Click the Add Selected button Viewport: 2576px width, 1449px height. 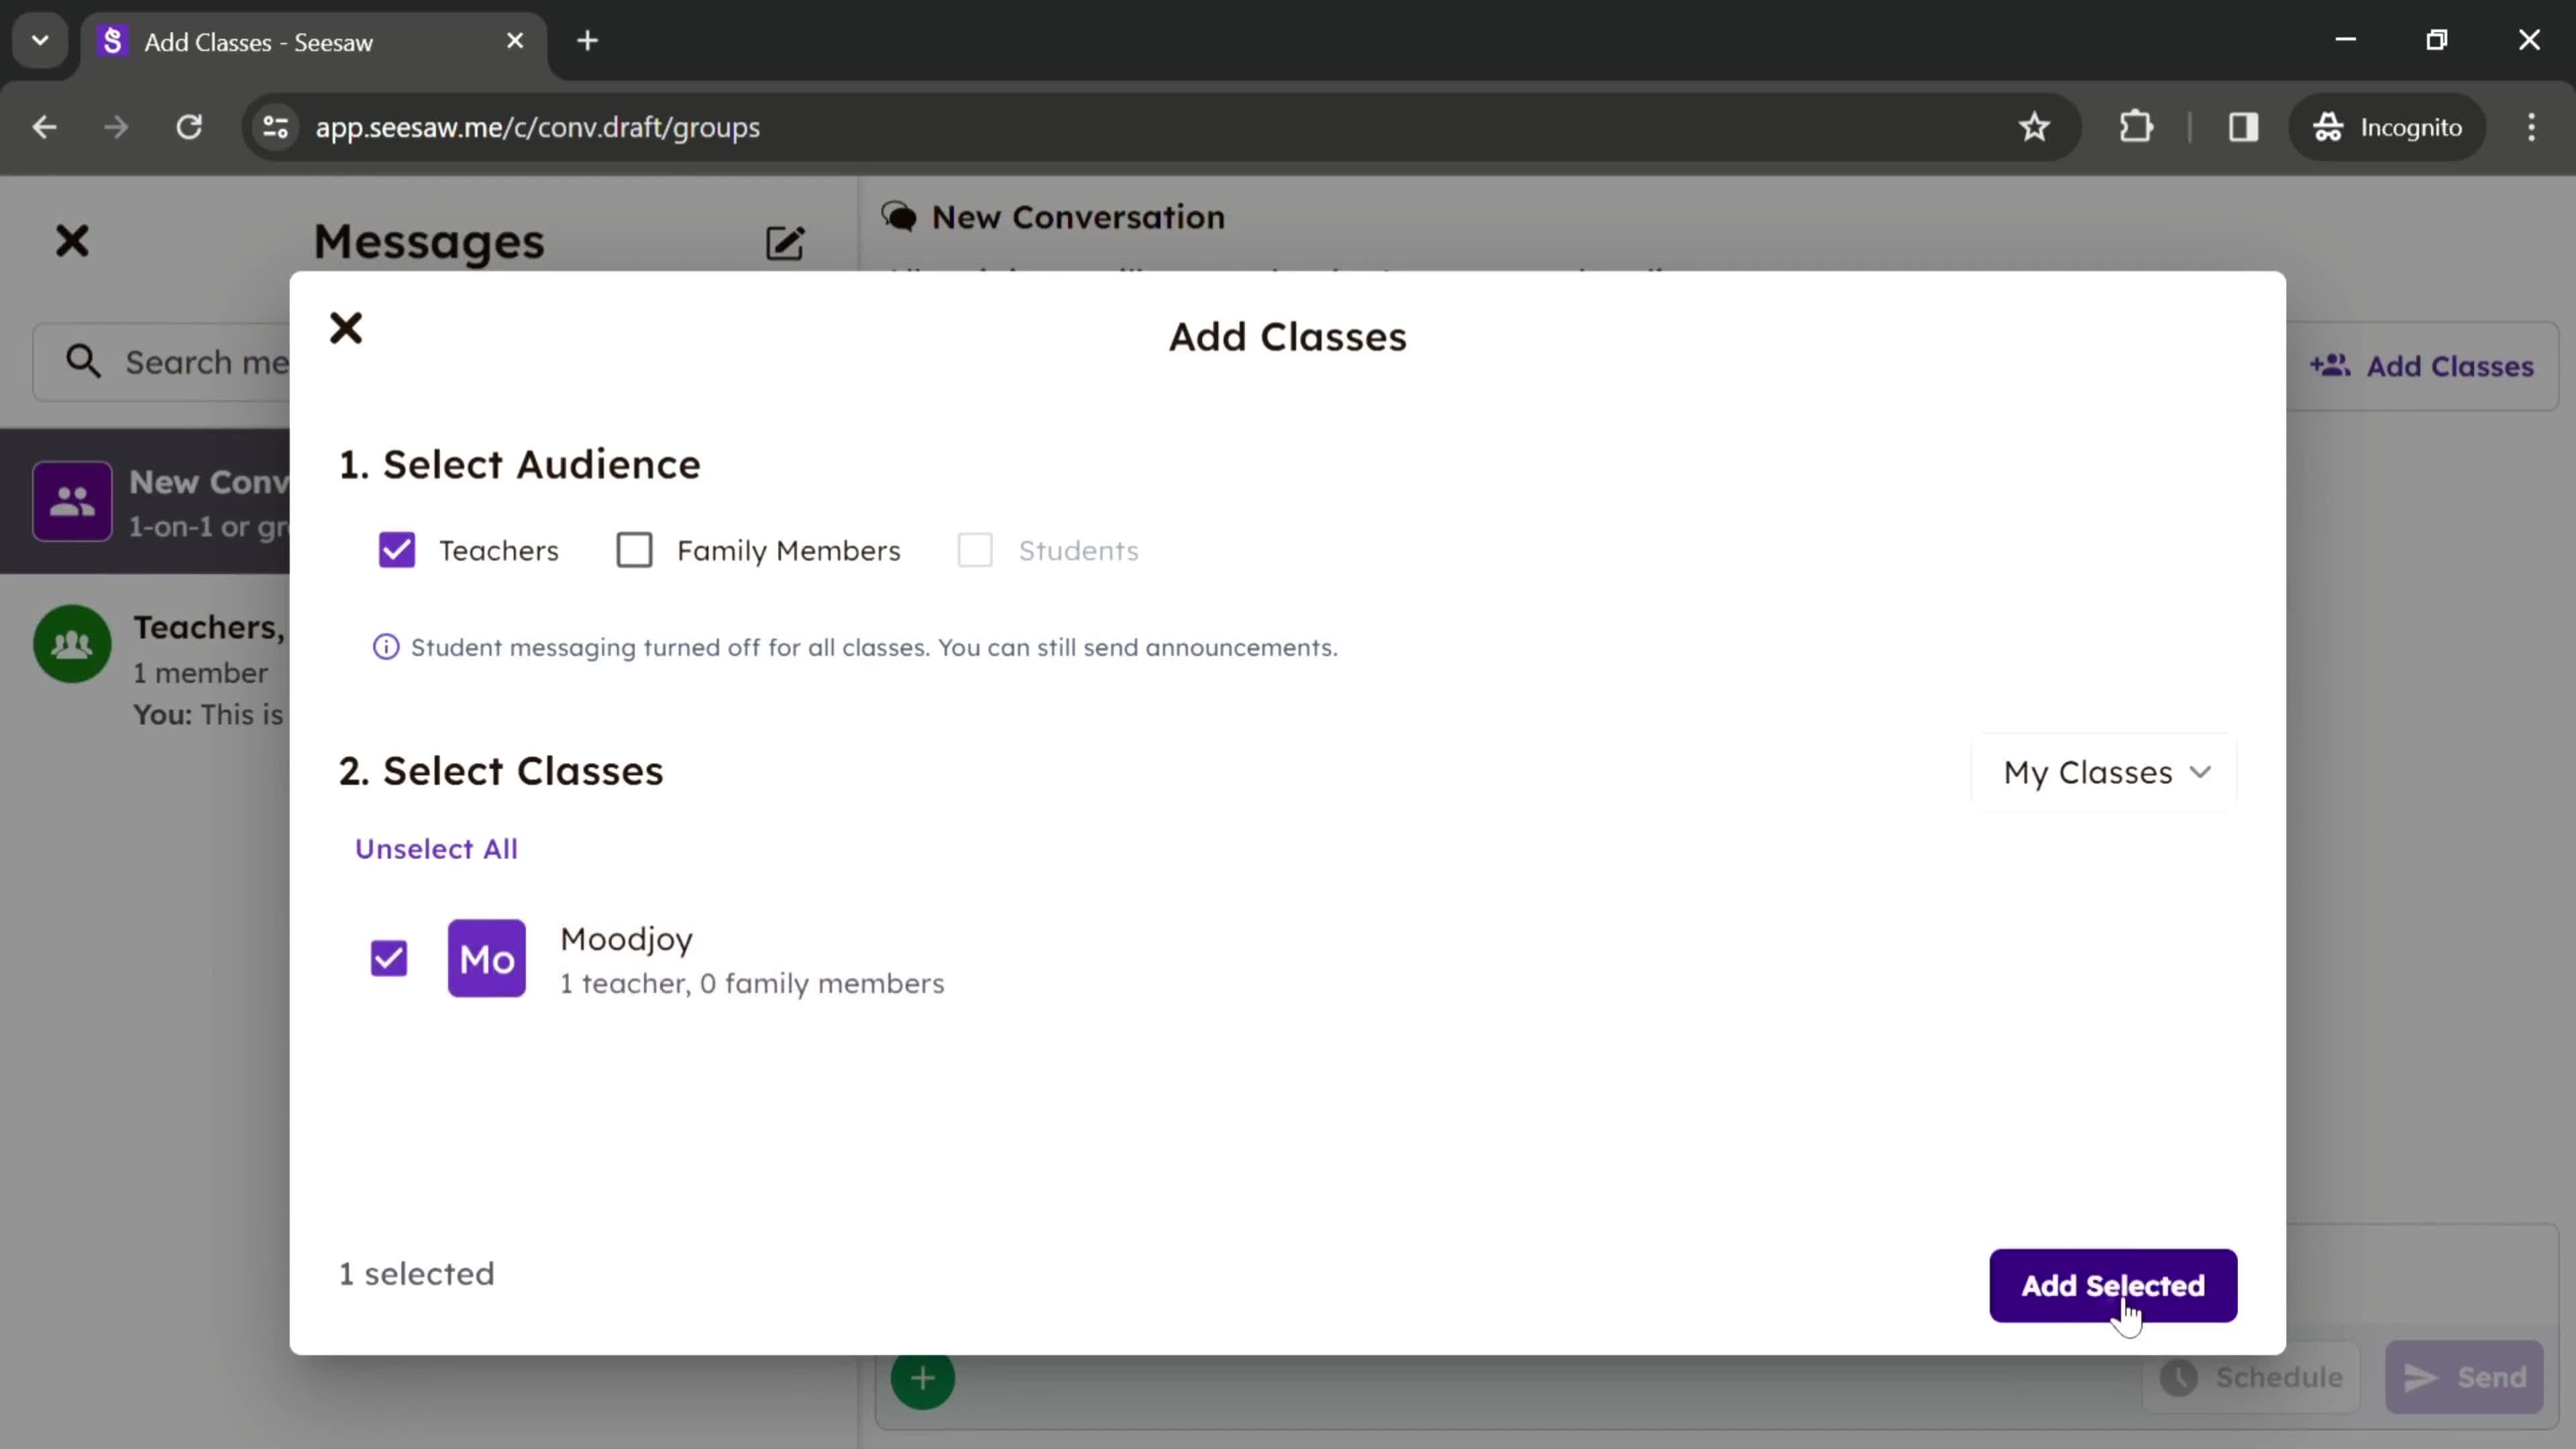point(2112,1285)
